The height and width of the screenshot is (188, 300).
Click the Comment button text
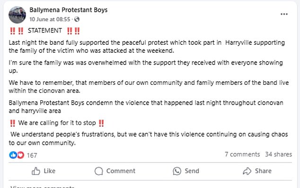(x=121, y=171)
